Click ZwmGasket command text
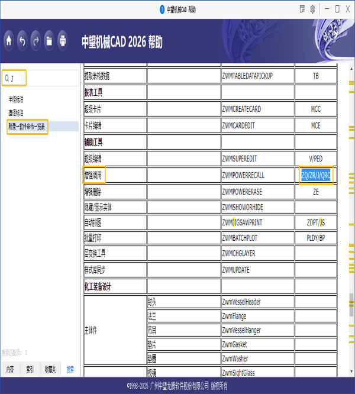The width and height of the screenshot is (355, 394). 235,344
